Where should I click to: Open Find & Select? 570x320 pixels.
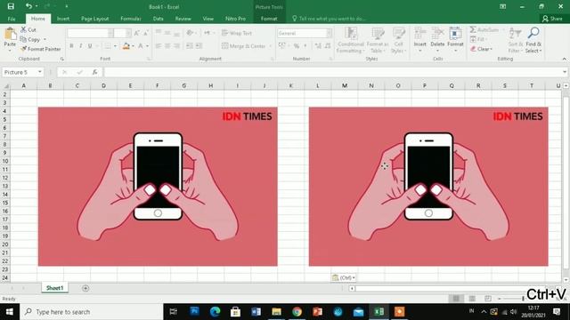click(x=533, y=40)
